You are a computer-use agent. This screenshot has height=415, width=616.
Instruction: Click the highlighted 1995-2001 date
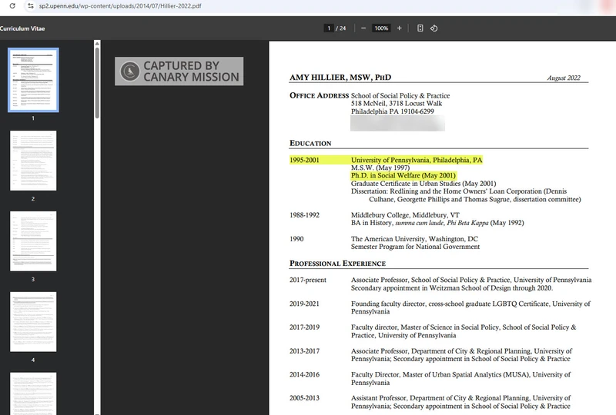click(304, 160)
